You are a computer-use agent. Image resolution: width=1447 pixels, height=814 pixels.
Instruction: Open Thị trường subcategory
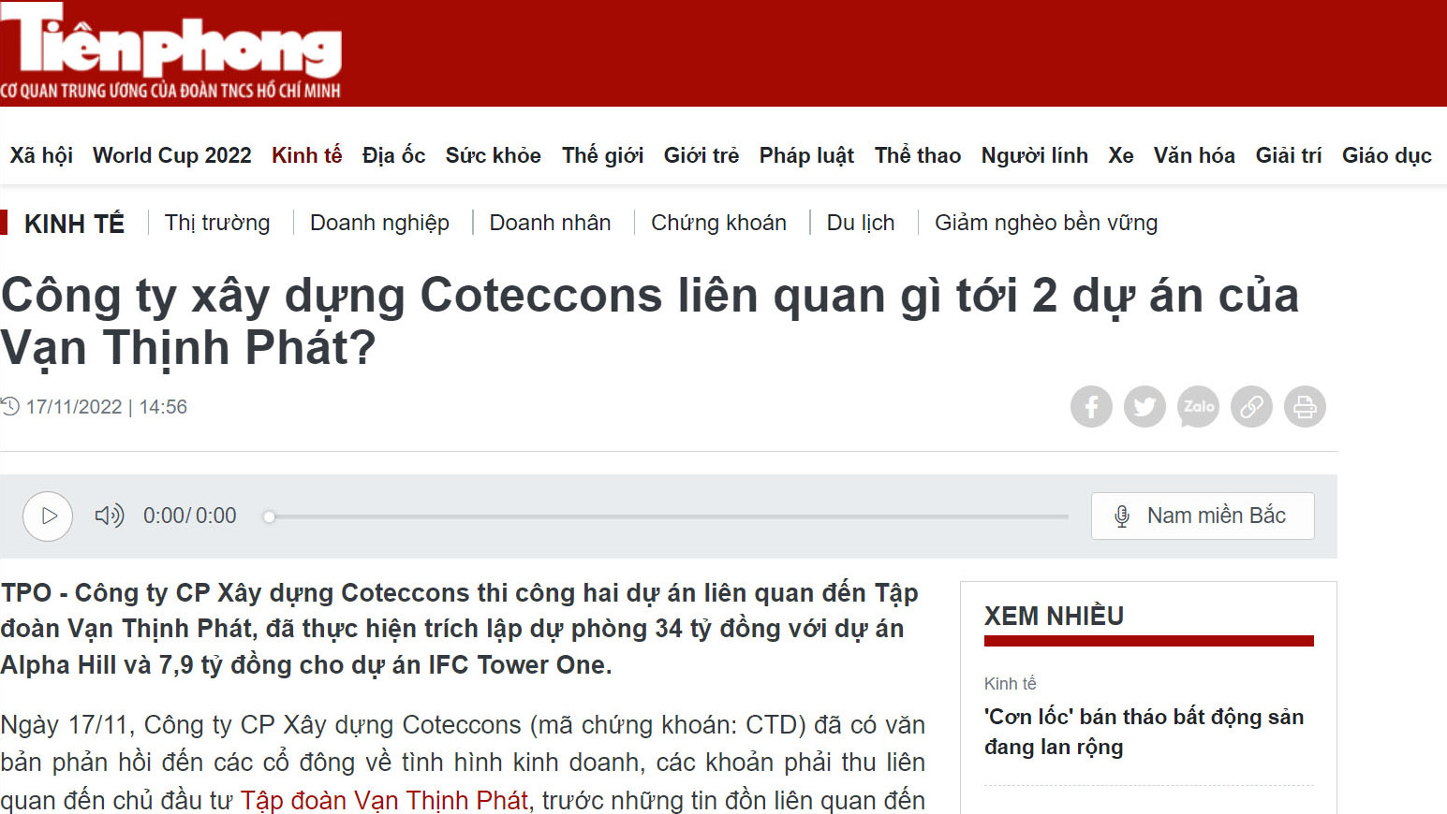217,223
